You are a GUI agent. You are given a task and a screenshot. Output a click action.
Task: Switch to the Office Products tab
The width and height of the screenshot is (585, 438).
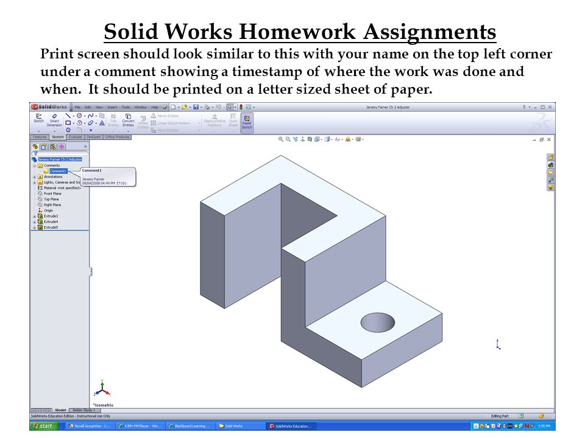[117, 137]
